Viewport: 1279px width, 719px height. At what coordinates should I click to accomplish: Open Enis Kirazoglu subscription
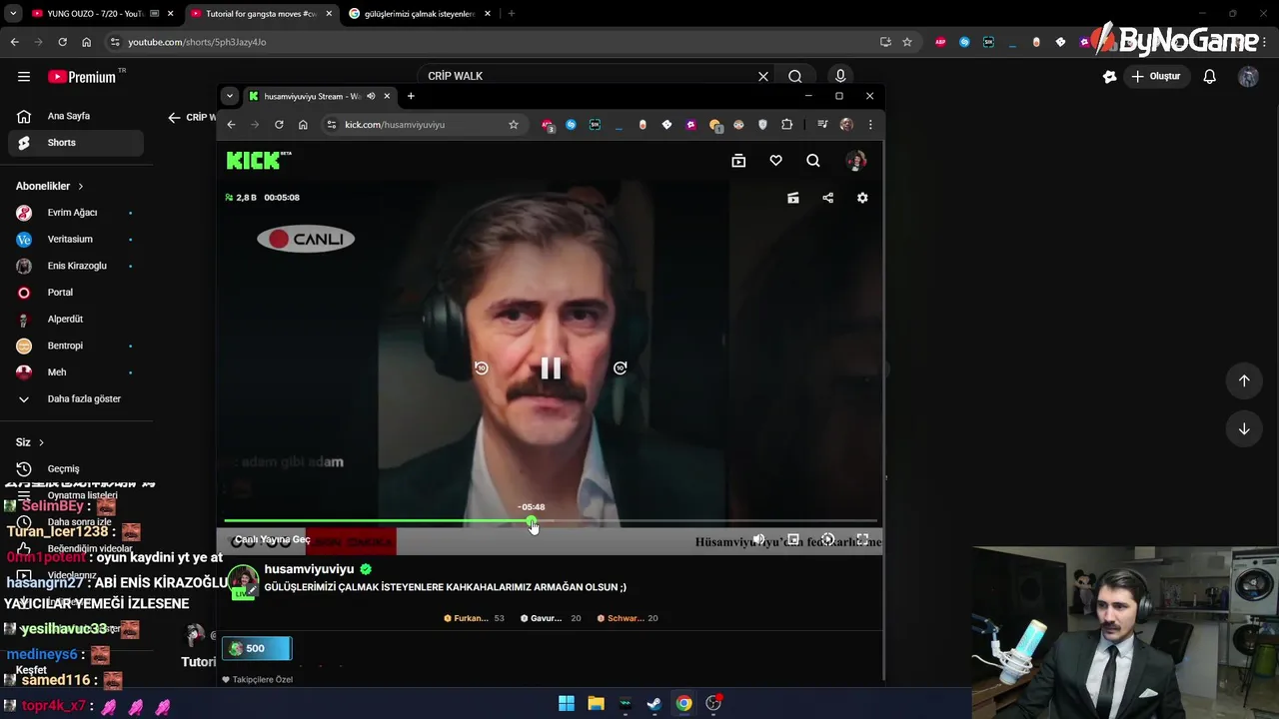pos(76,266)
